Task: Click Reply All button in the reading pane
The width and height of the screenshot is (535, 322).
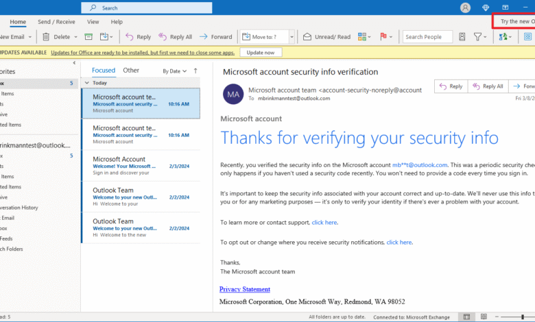Action: [x=488, y=86]
